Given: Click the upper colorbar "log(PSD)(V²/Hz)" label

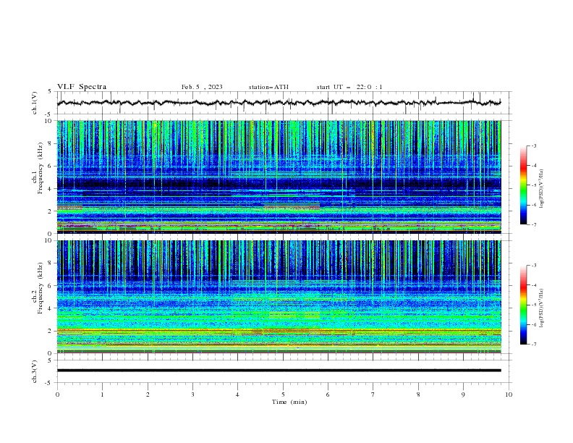Looking at the screenshot, I should coord(542,189).
